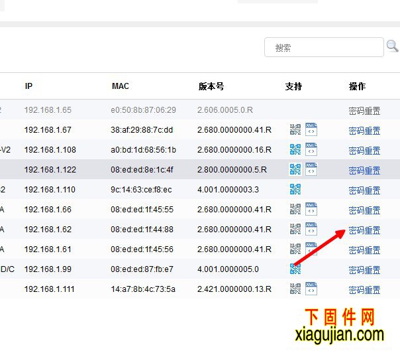Click MAC address 14:a7:8b:4c:73:5a
The width and height of the screenshot is (400, 351).
(143, 289)
